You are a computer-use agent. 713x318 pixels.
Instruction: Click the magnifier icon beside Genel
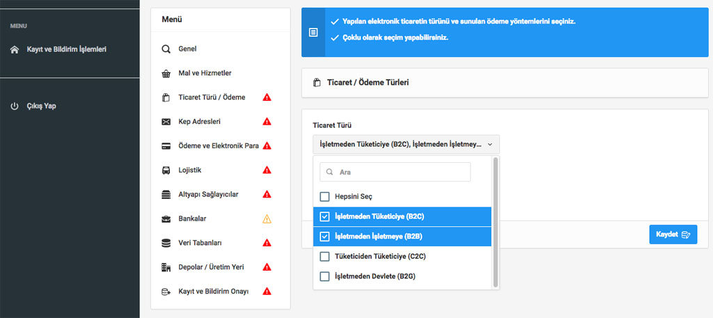click(x=166, y=49)
